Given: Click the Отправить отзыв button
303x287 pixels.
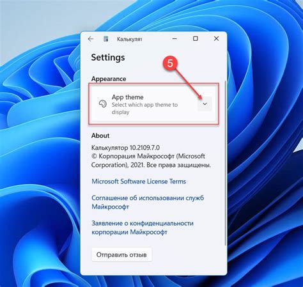Looking at the screenshot, I should (x=121, y=254).
